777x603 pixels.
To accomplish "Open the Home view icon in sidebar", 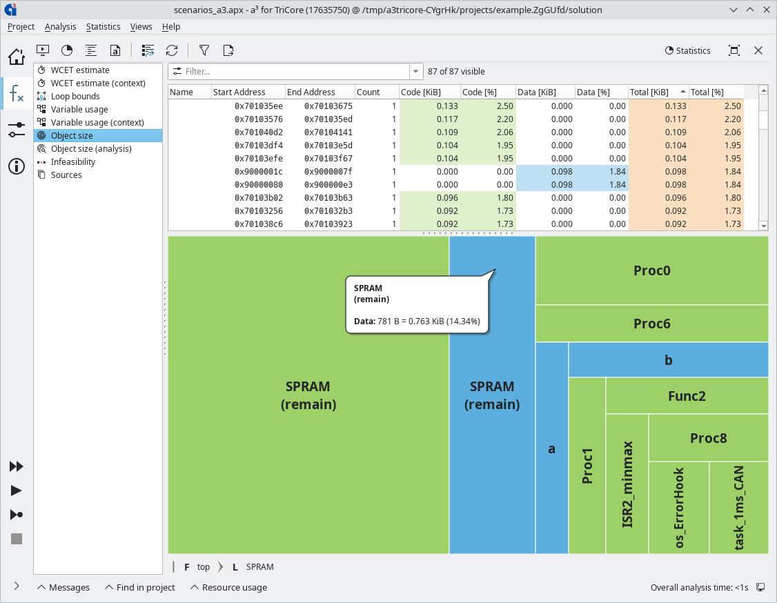I will (17, 57).
